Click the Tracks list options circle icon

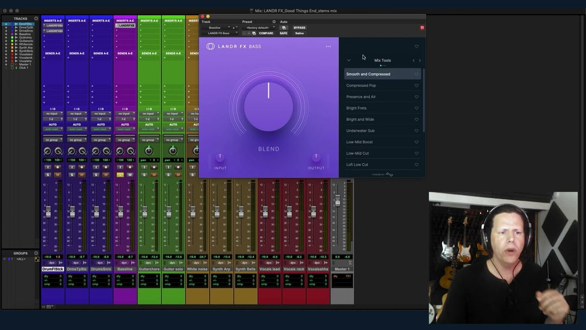pos(36,18)
